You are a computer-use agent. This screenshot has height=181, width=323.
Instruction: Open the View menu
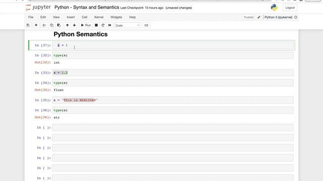(x=56, y=17)
